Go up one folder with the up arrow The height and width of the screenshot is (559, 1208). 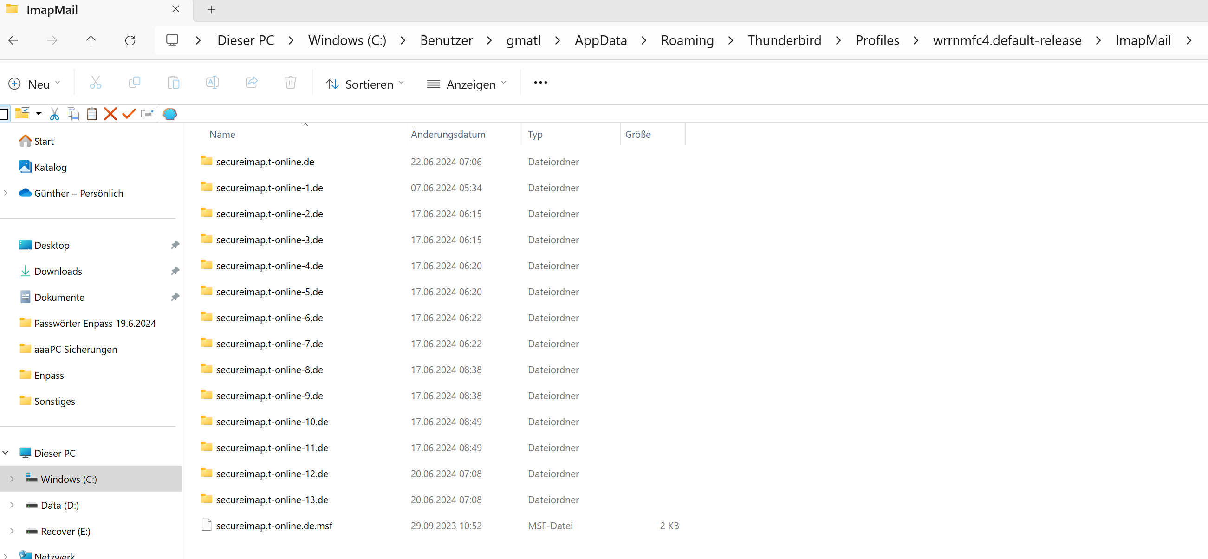pos(91,40)
